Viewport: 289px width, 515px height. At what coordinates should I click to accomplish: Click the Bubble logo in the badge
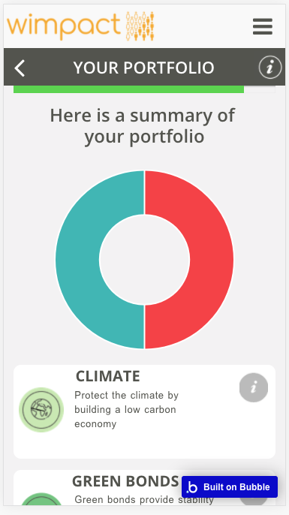[x=191, y=487]
